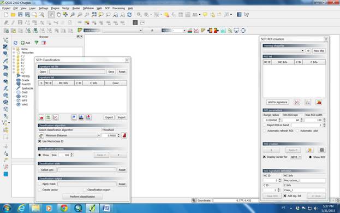The height and width of the screenshot is (213, 340).
Task: Open Google Chrome from the taskbar
Action: (x=64, y=208)
